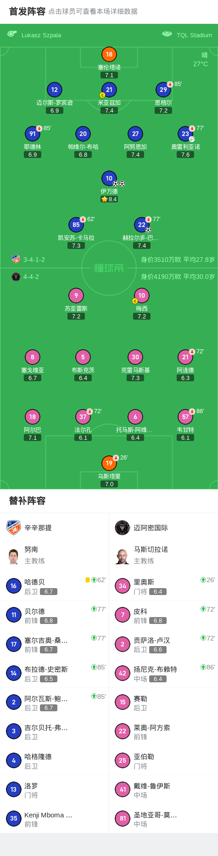Screen dimensions: 218x856
Task: Open substitute 哈德贝 number 16 row
Action: pyautogui.click(x=55, y=586)
